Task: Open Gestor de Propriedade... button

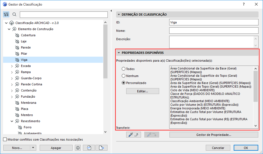Action: coord(214,135)
